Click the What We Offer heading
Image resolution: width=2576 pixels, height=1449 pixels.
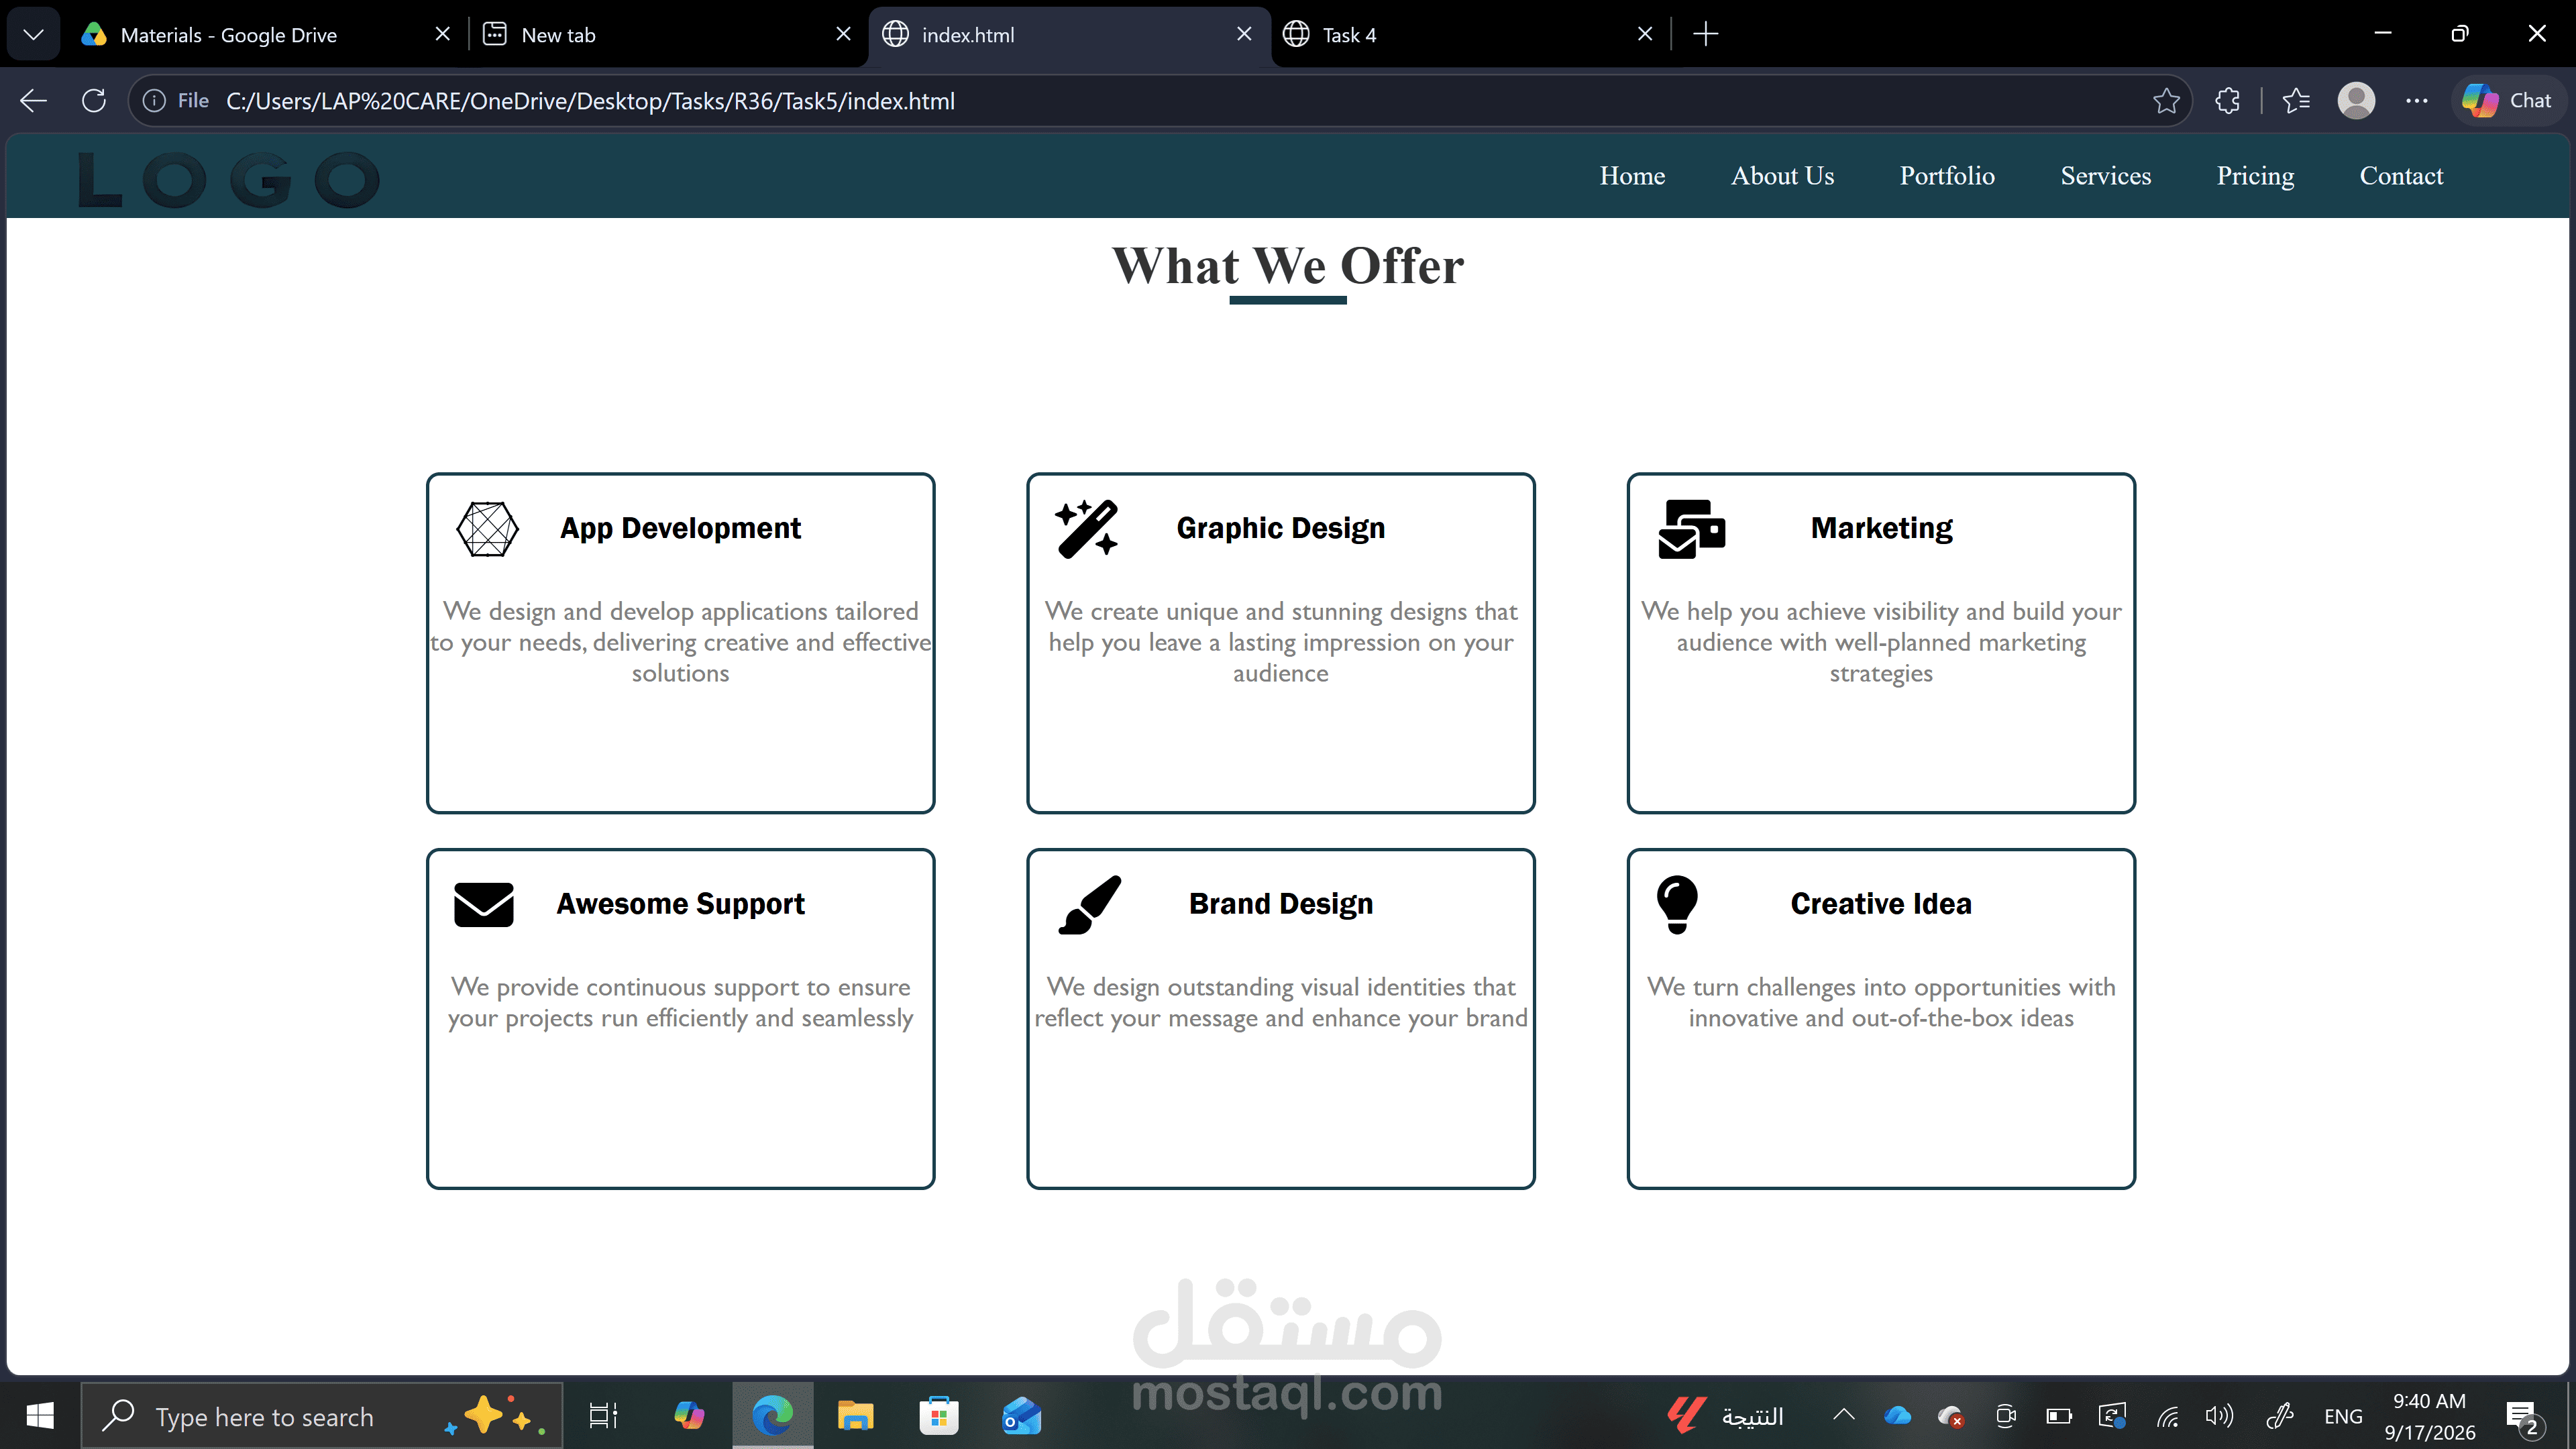click(1288, 266)
